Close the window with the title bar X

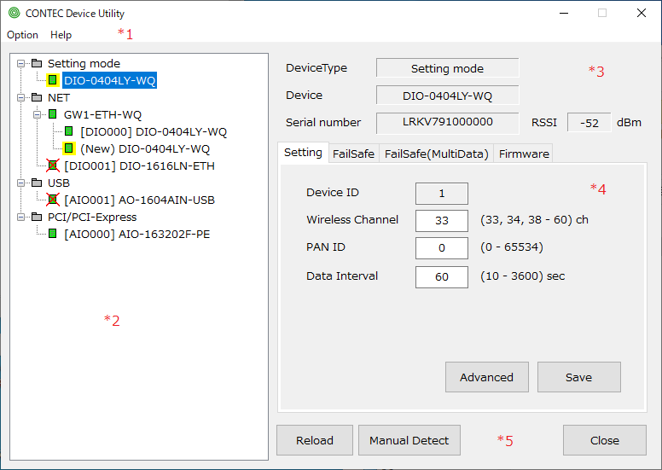(x=642, y=13)
